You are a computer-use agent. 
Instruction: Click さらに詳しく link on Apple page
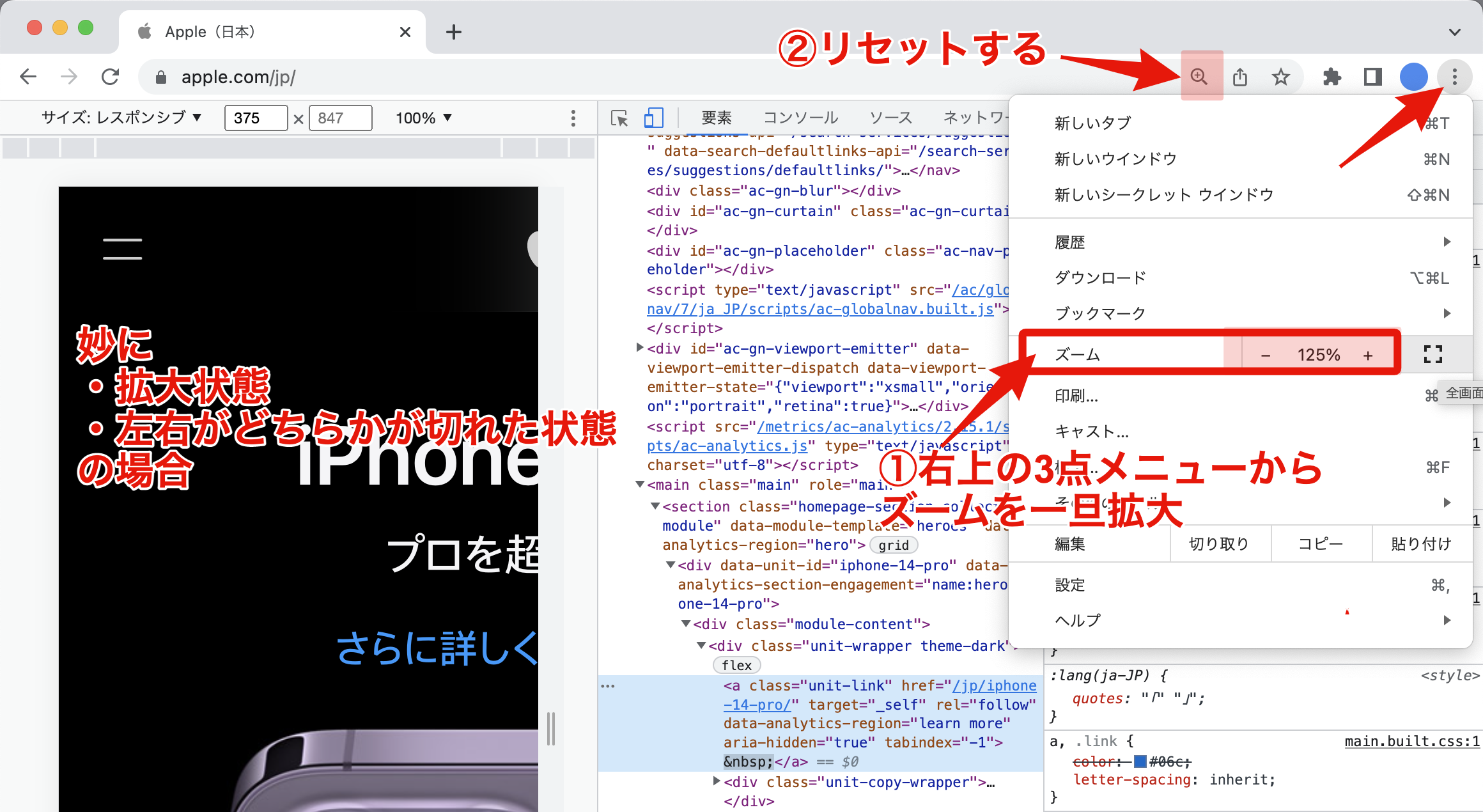(x=437, y=648)
